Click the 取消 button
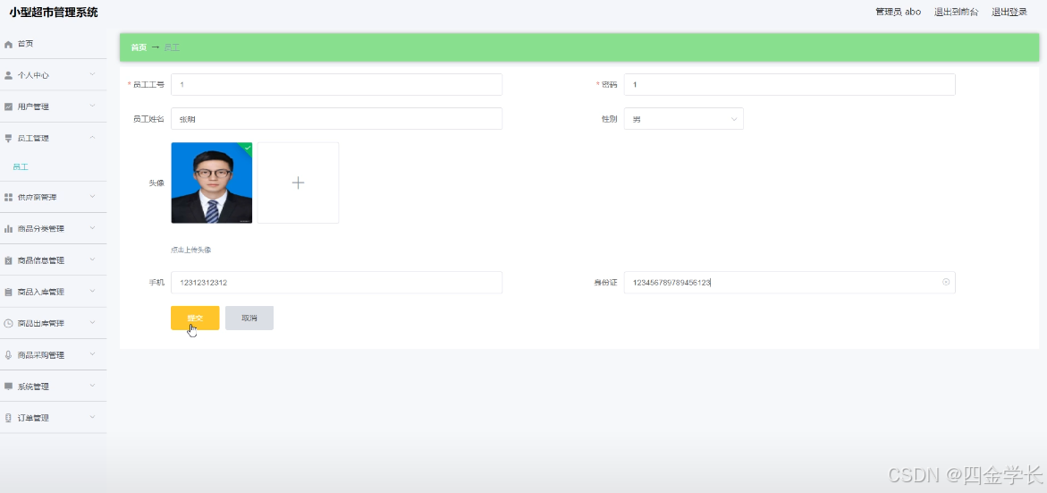The height and width of the screenshot is (493, 1047). (x=249, y=318)
